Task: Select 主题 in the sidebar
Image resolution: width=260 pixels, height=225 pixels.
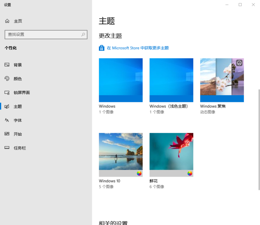Action: click(x=46, y=106)
